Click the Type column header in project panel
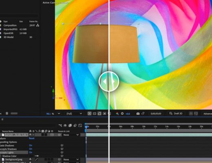The image size is (212, 163). click(x=5, y=22)
